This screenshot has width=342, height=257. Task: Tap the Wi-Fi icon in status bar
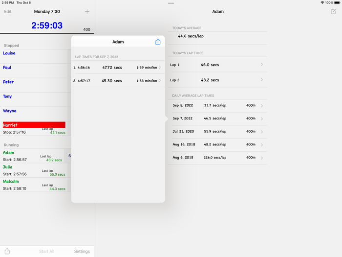(322, 3)
